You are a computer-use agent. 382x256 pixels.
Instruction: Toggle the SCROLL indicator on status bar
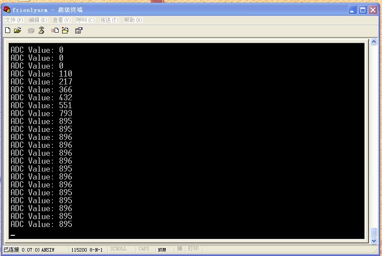[119, 249]
